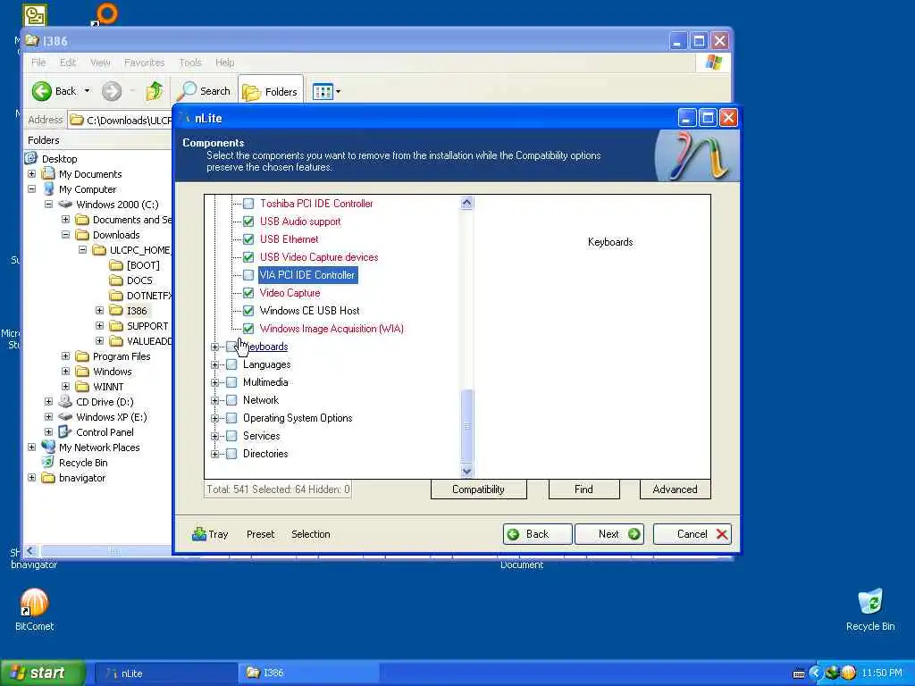
Task: Expand the Languages node
Action: pos(214,364)
